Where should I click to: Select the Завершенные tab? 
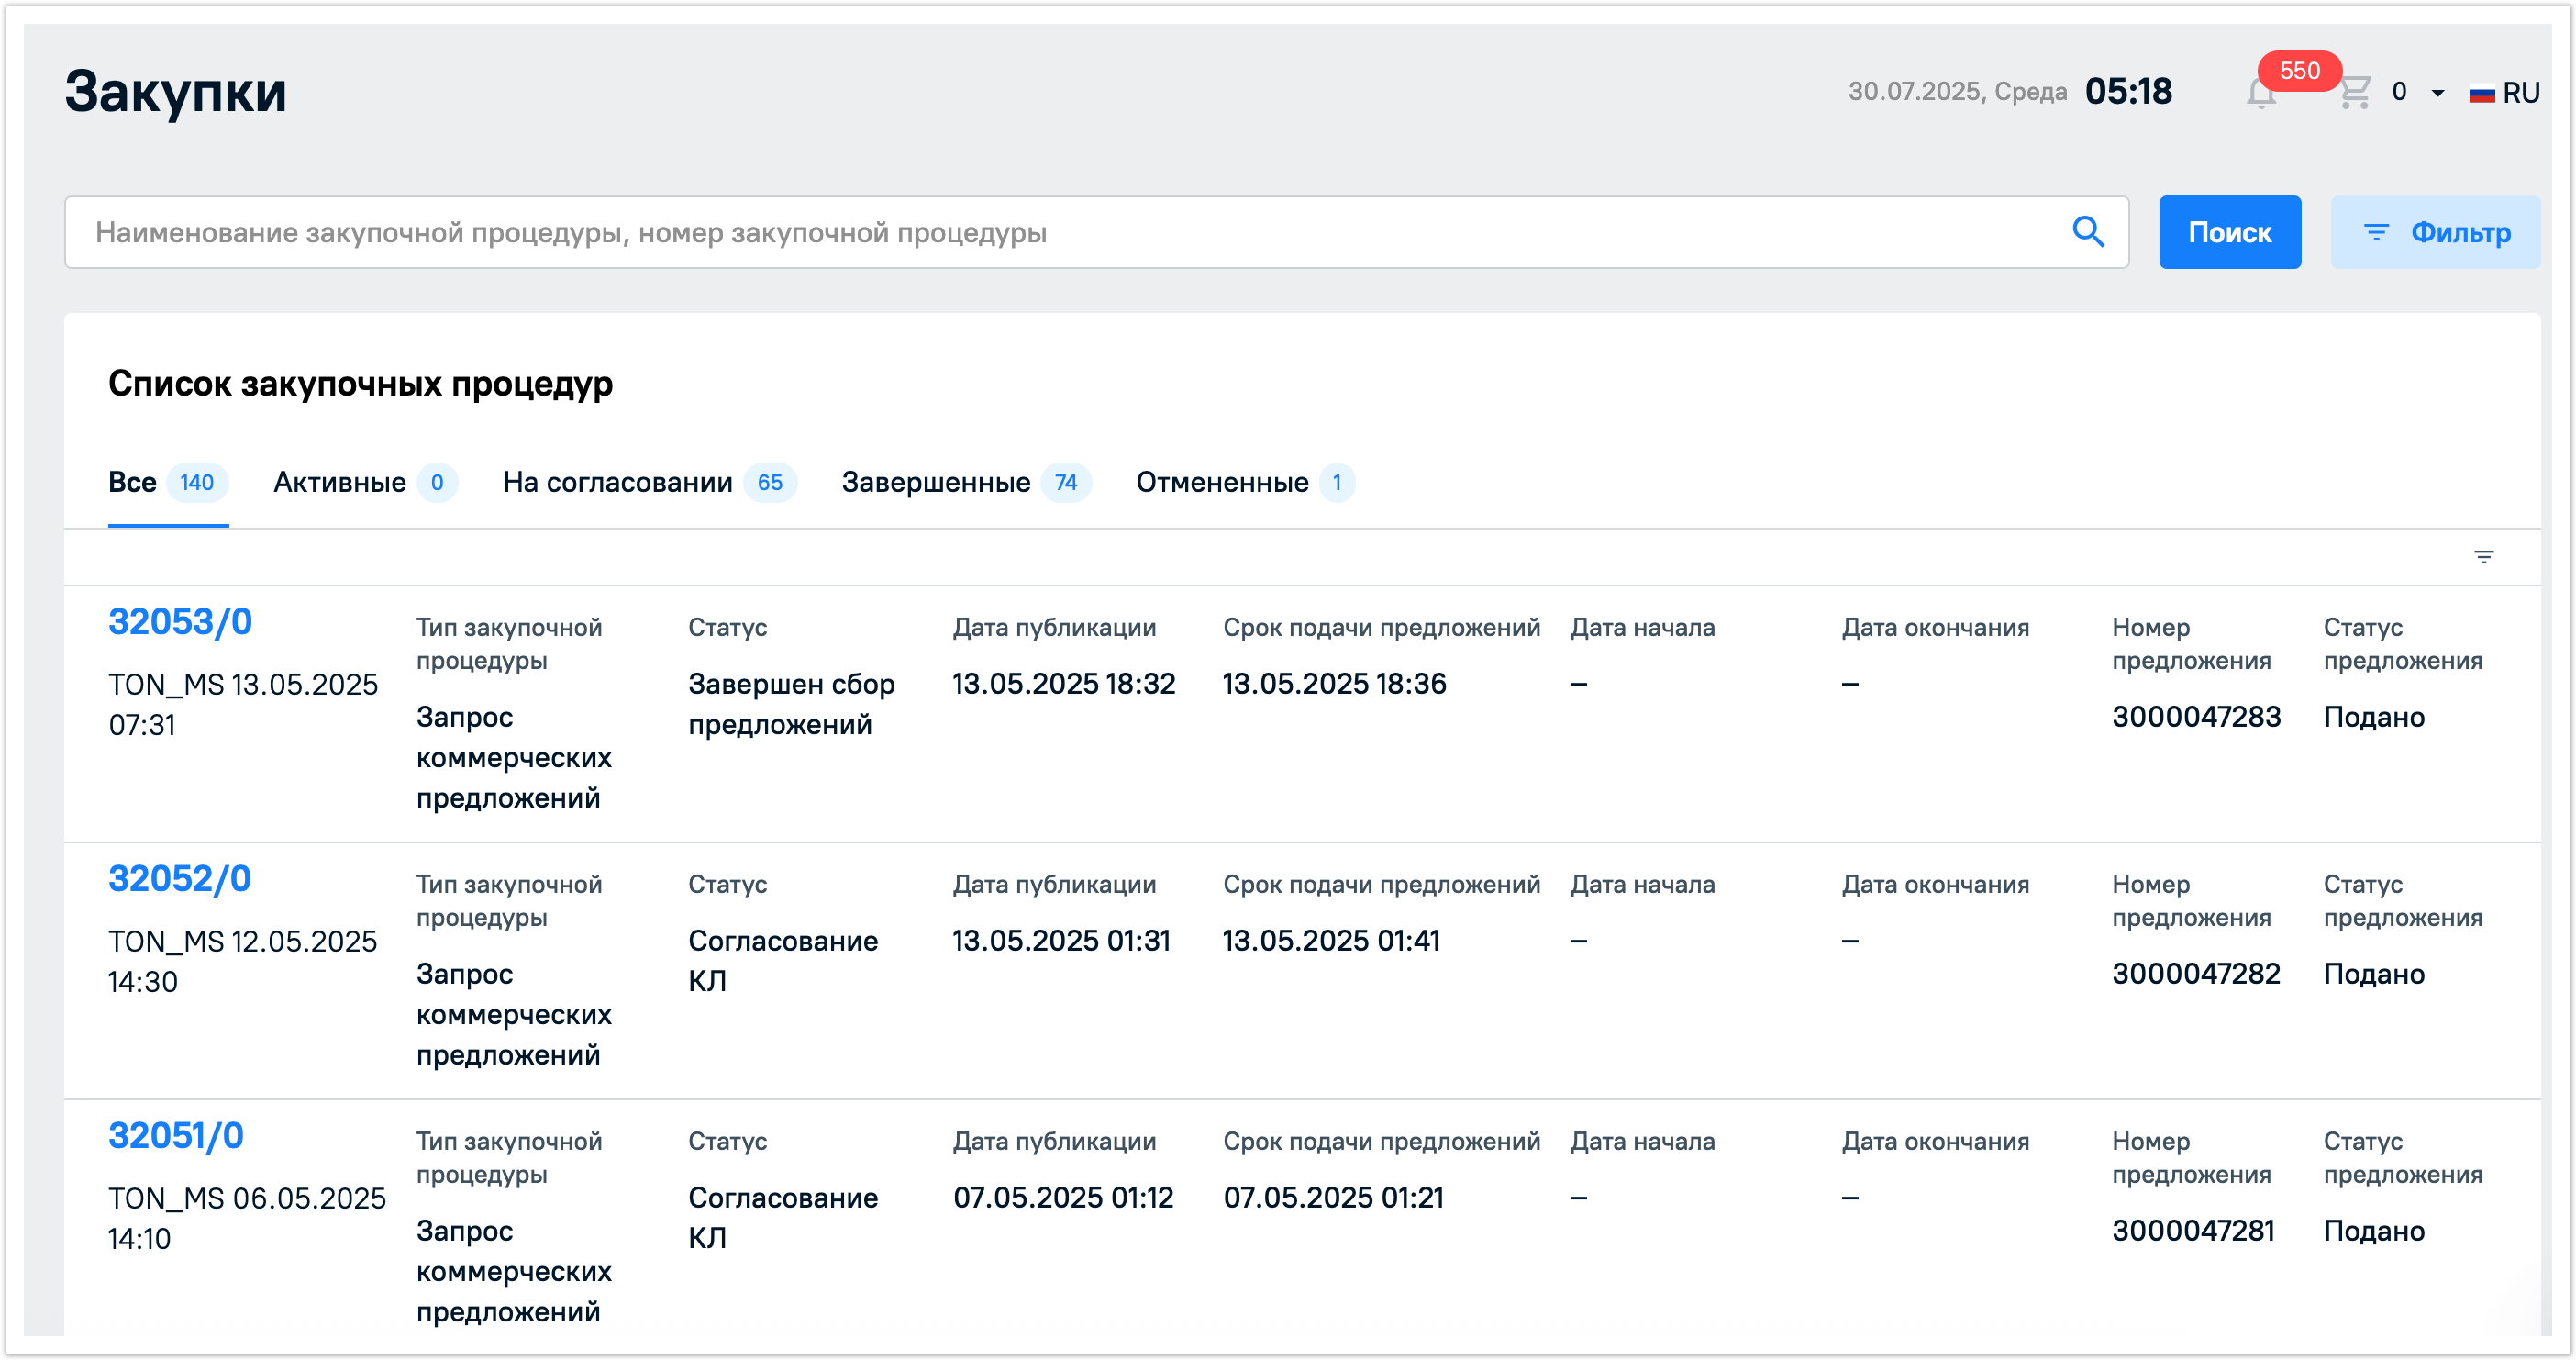(936, 482)
